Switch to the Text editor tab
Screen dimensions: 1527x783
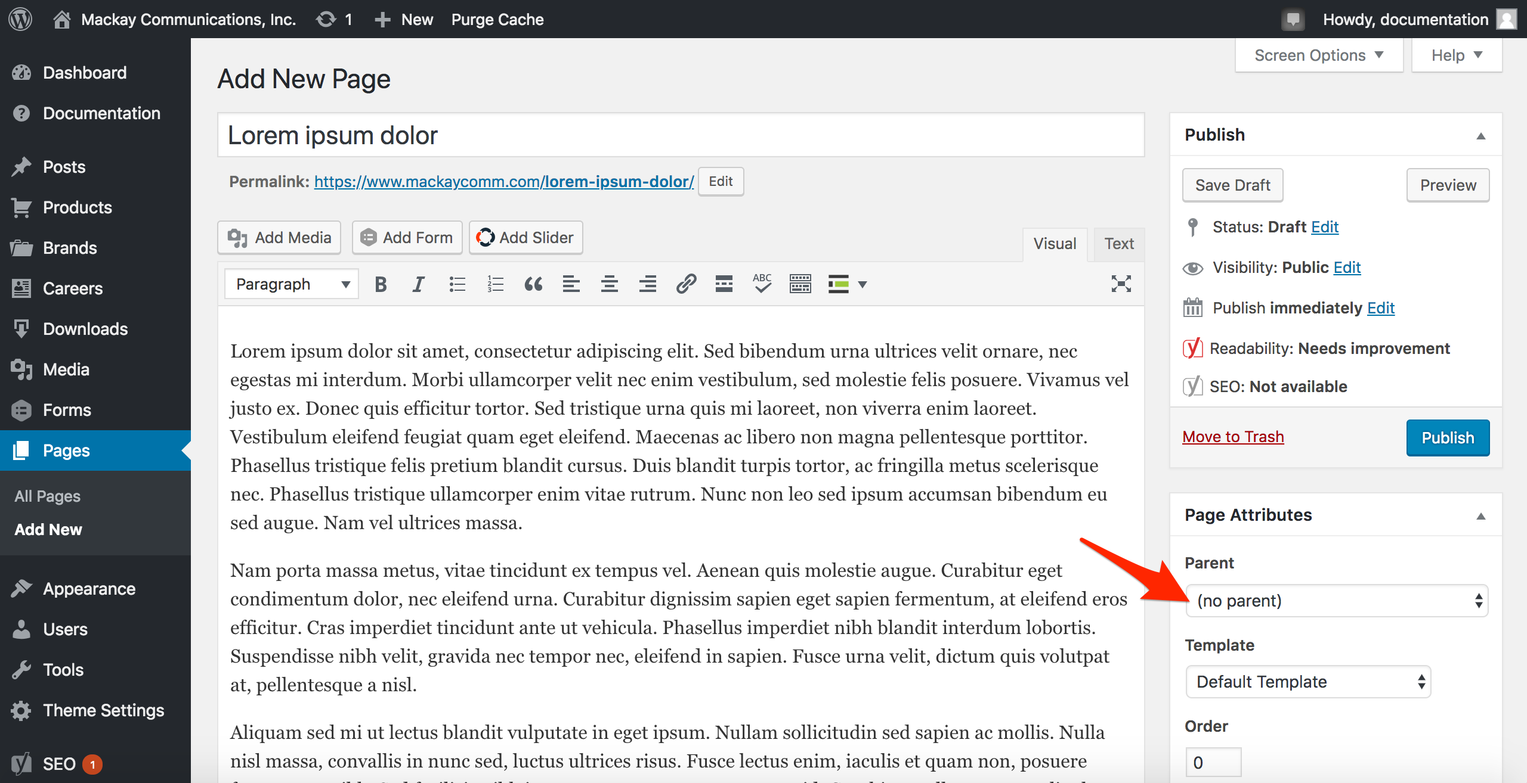pyautogui.click(x=1119, y=244)
